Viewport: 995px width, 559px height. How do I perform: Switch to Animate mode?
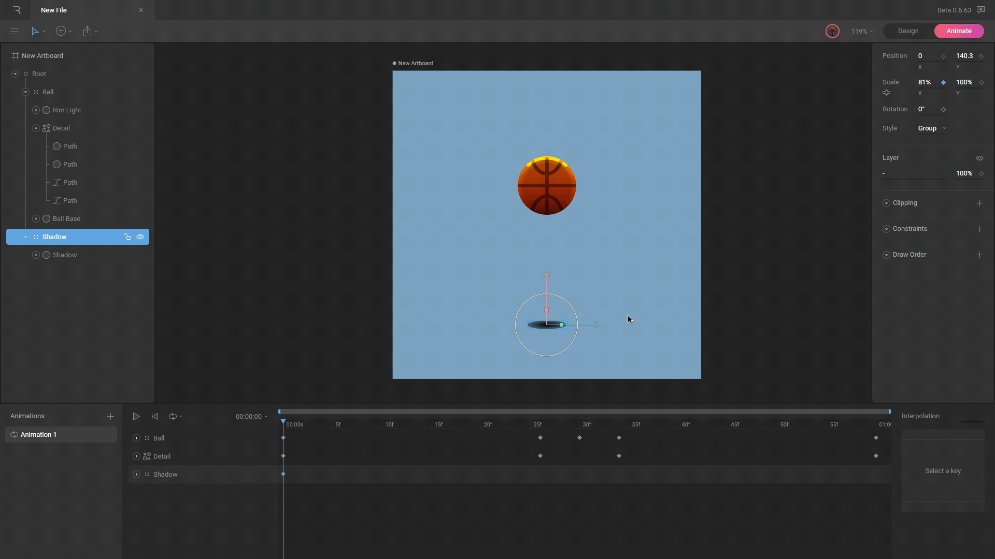pyautogui.click(x=959, y=31)
